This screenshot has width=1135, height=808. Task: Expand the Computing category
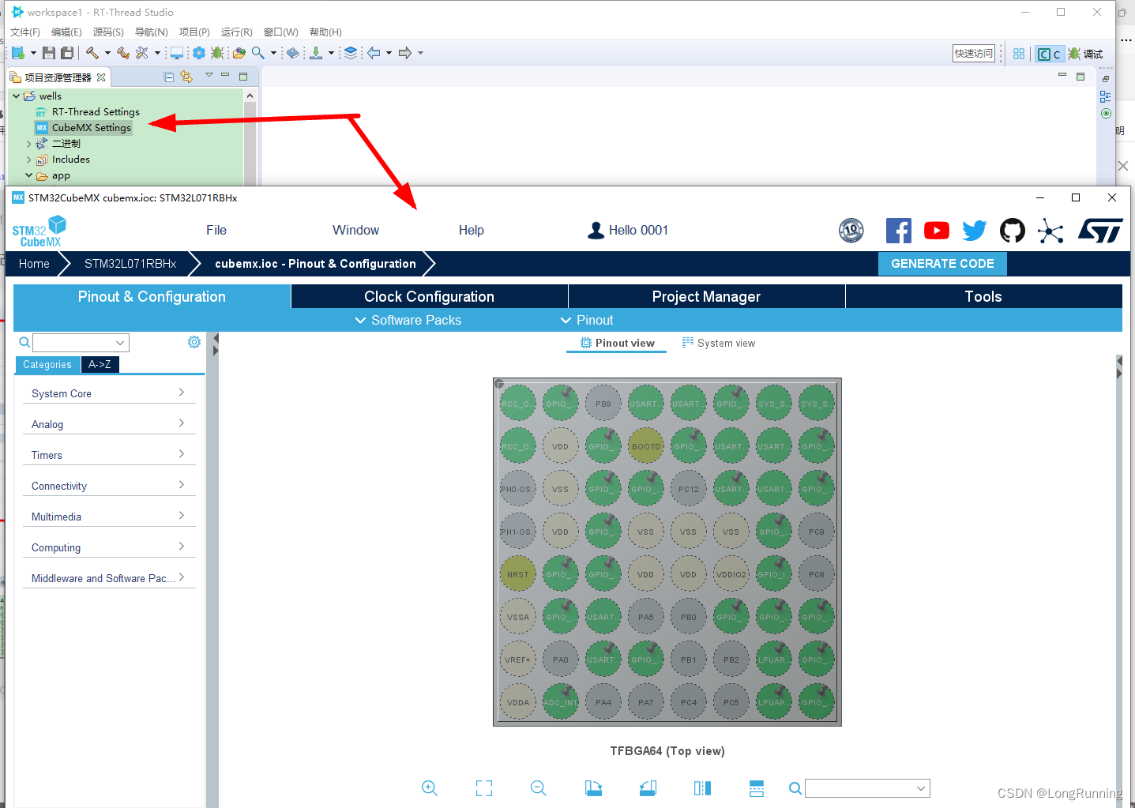click(109, 547)
